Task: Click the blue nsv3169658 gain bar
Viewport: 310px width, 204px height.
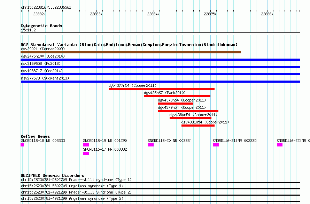Action: tap(160, 67)
